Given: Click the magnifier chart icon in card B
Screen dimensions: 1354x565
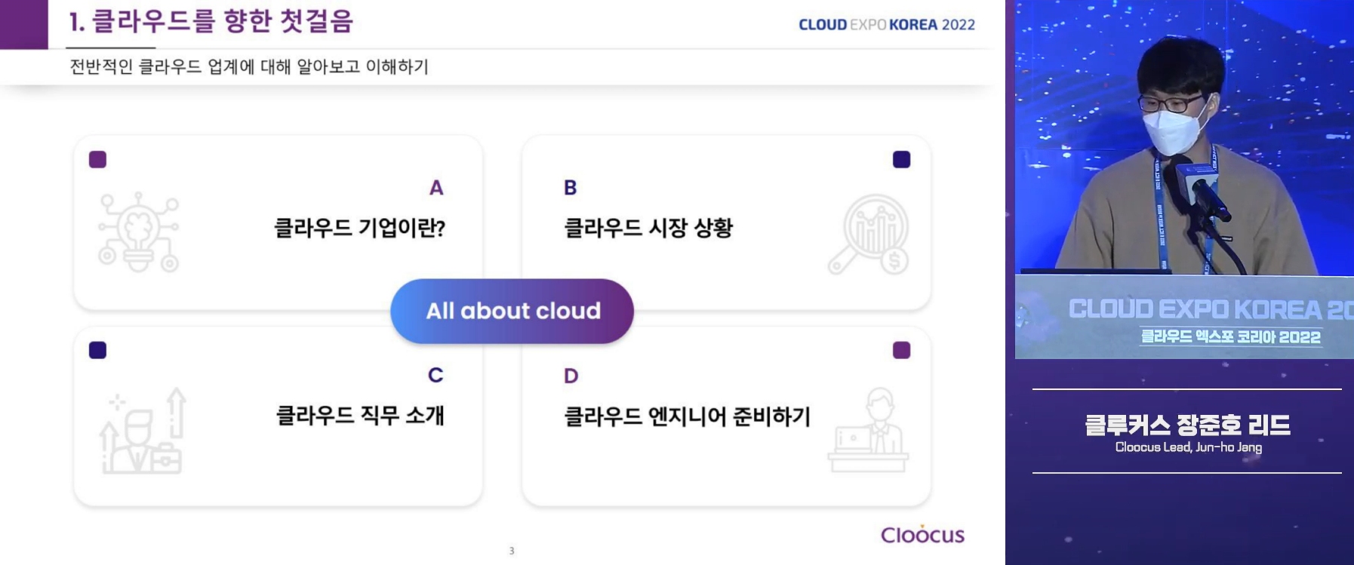Looking at the screenshot, I should (x=869, y=235).
